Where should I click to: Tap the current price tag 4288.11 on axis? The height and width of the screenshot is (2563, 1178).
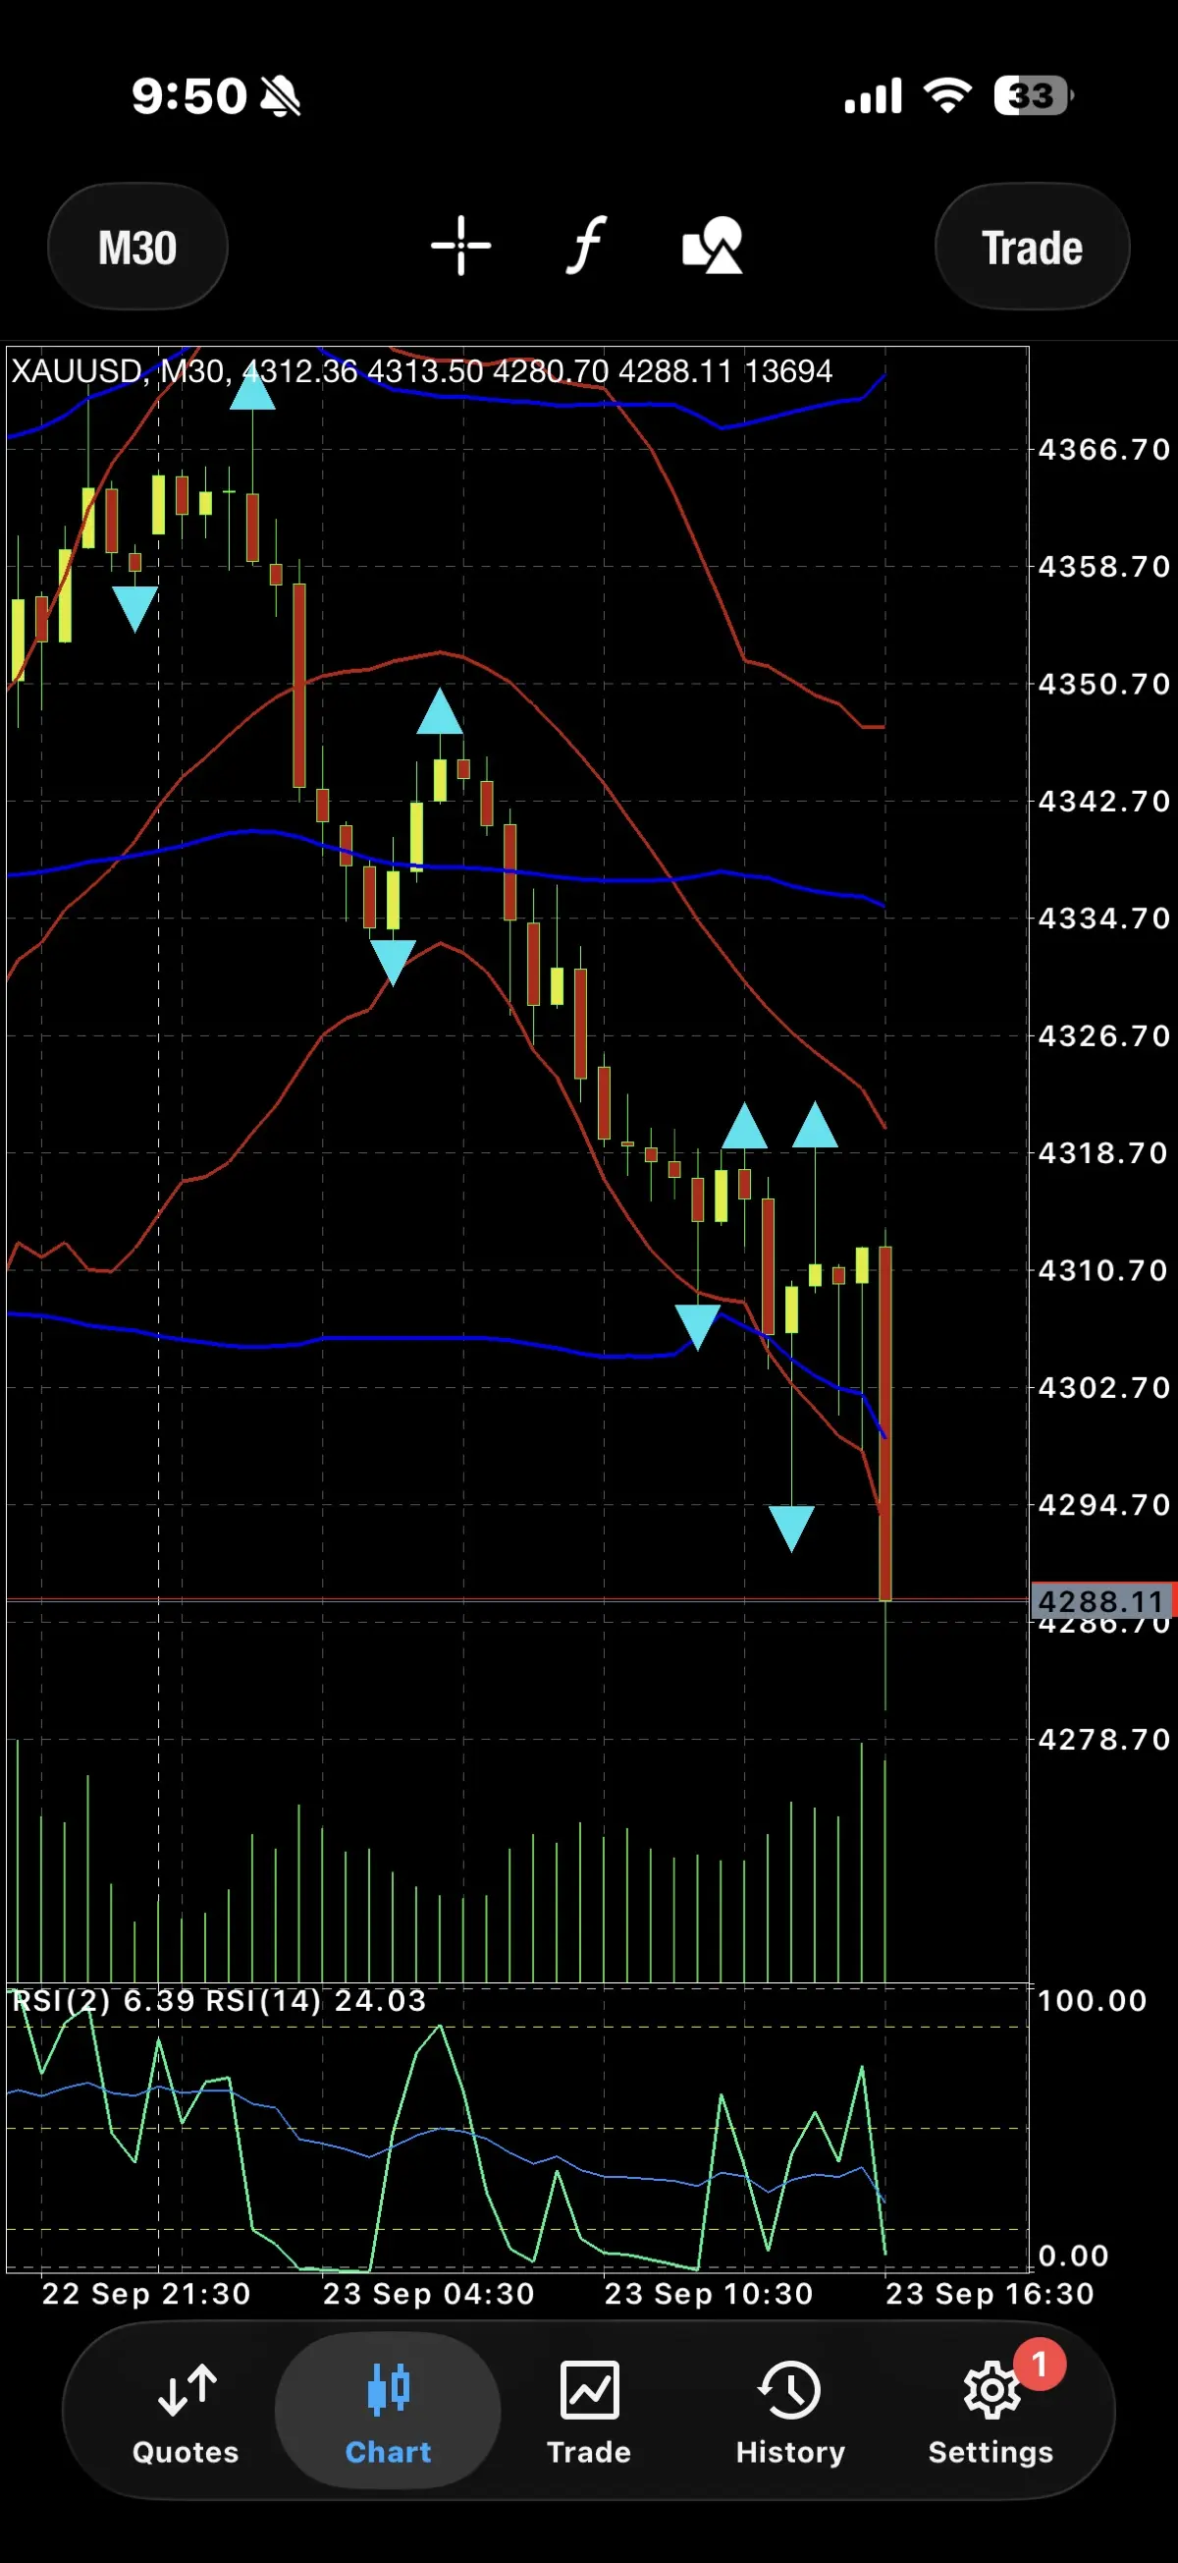pos(1101,1602)
